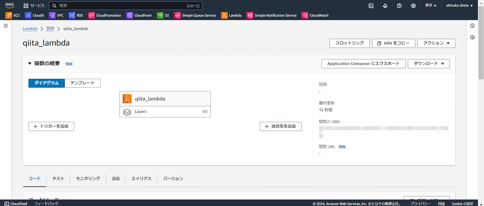This screenshot has height=206, width=484.
Task: Click 送信先を追加 button
Action: click(281, 126)
